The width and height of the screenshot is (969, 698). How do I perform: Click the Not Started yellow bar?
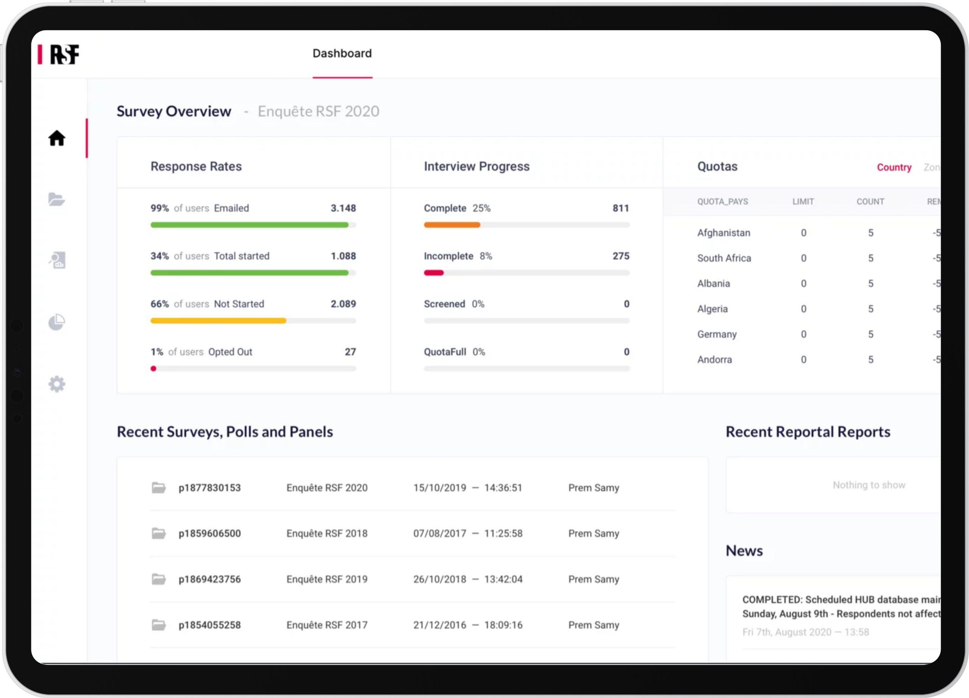(x=218, y=320)
